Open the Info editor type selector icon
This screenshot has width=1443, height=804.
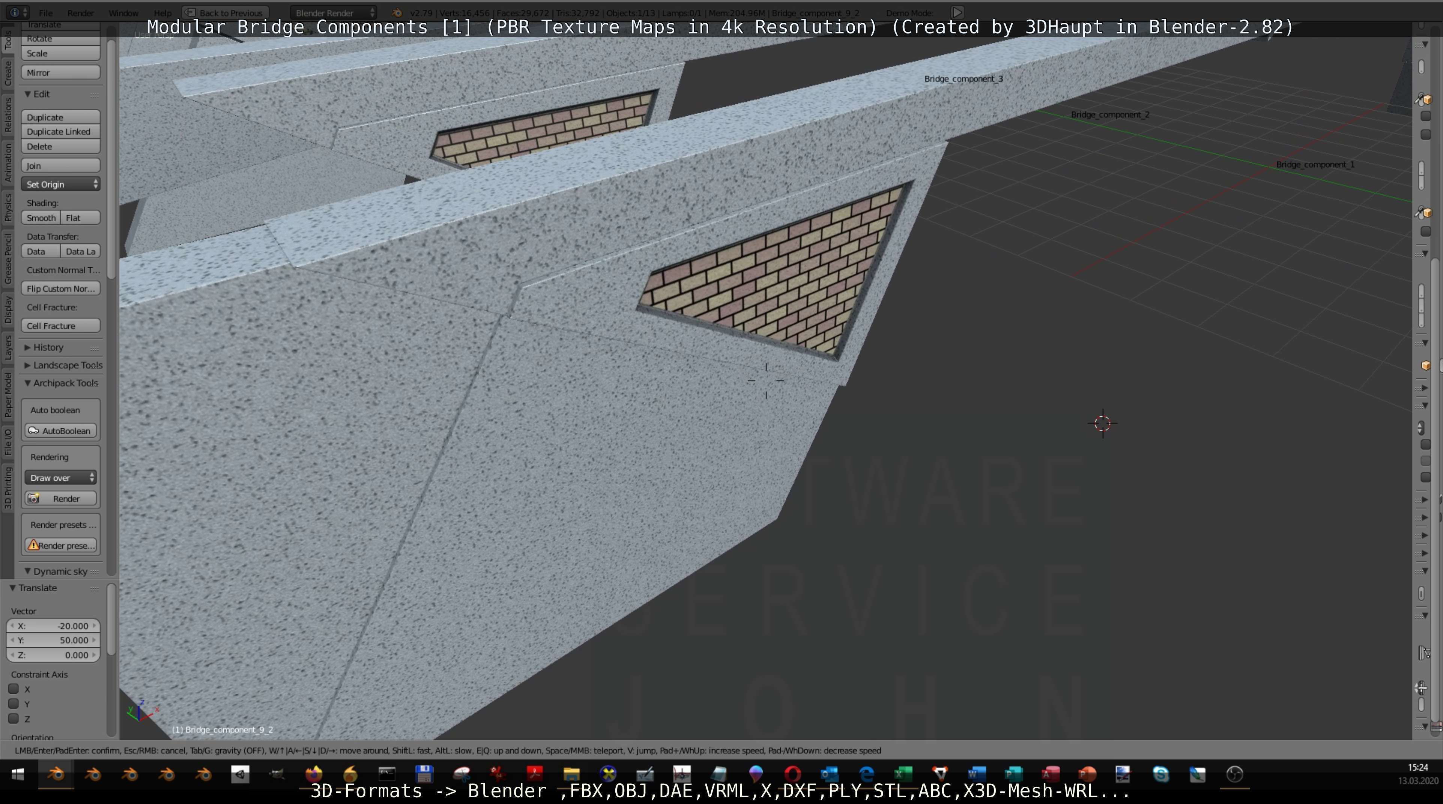(18, 12)
